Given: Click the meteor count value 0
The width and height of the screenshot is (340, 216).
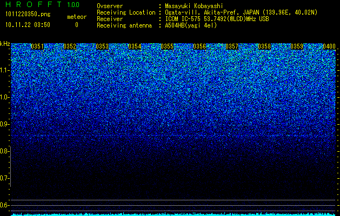Looking at the screenshot, I should 77,25.
